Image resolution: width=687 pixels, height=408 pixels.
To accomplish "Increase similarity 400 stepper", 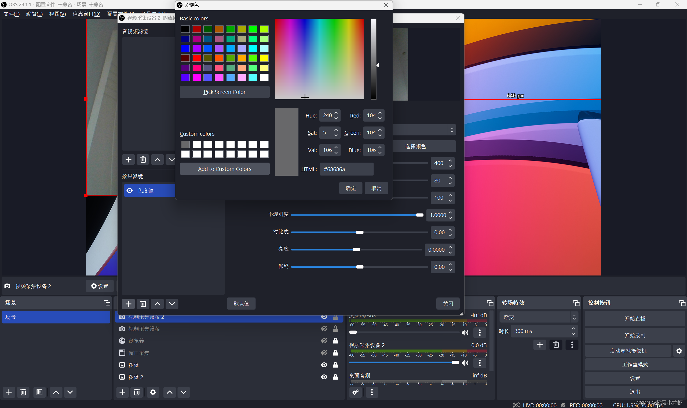I will coord(450,161).
